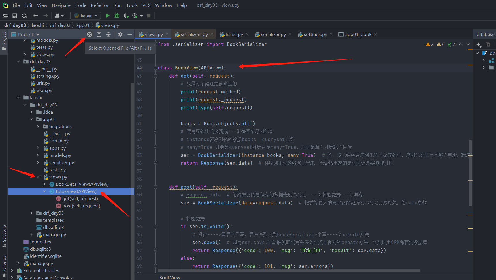Open the Database tool window tab
Screen dimensions: 496x280
[x=484, y=34]
